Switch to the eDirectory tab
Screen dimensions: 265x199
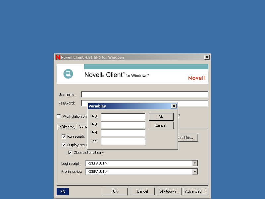pos(67,127)
